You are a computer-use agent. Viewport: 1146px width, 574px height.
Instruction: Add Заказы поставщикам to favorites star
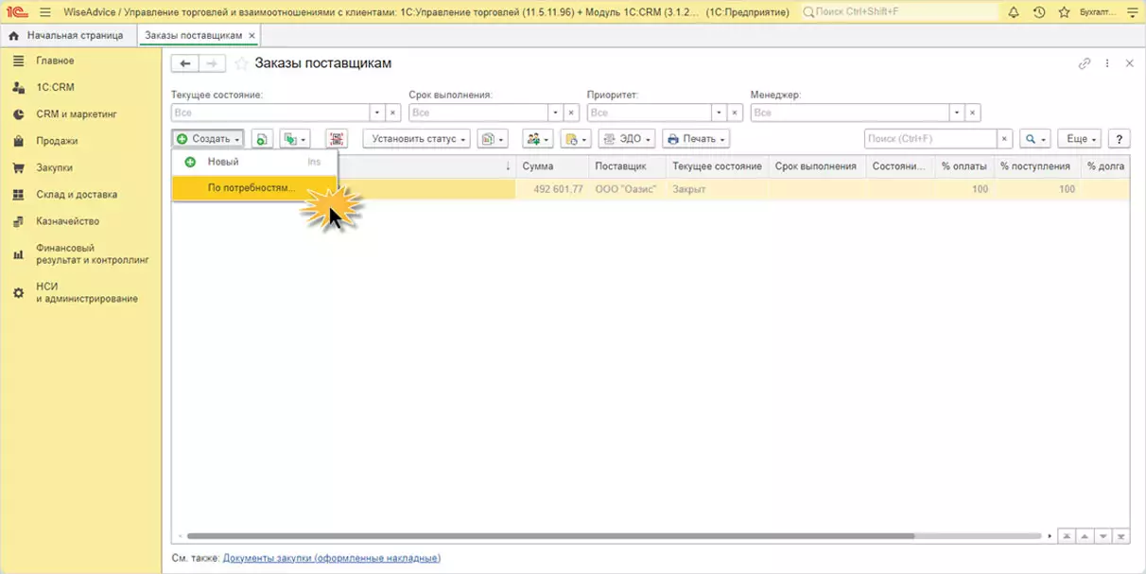[x=241, y=63]
